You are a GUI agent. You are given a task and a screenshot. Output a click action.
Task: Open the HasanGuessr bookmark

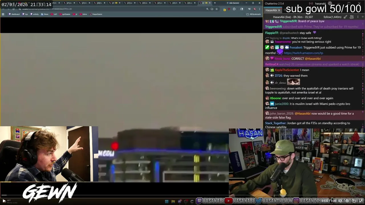(96, 14)
